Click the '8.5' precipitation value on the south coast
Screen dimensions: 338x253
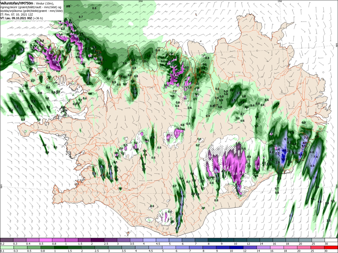click(182, 205)
